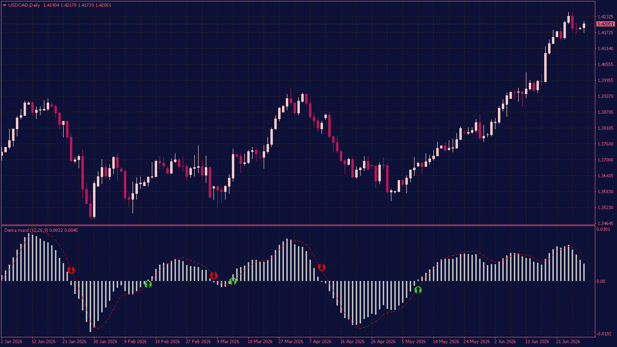Click the 2 Jan 2026 date label
Image resolution: width=617 pixels, height=347 pixels.
[x=12, y=342]
